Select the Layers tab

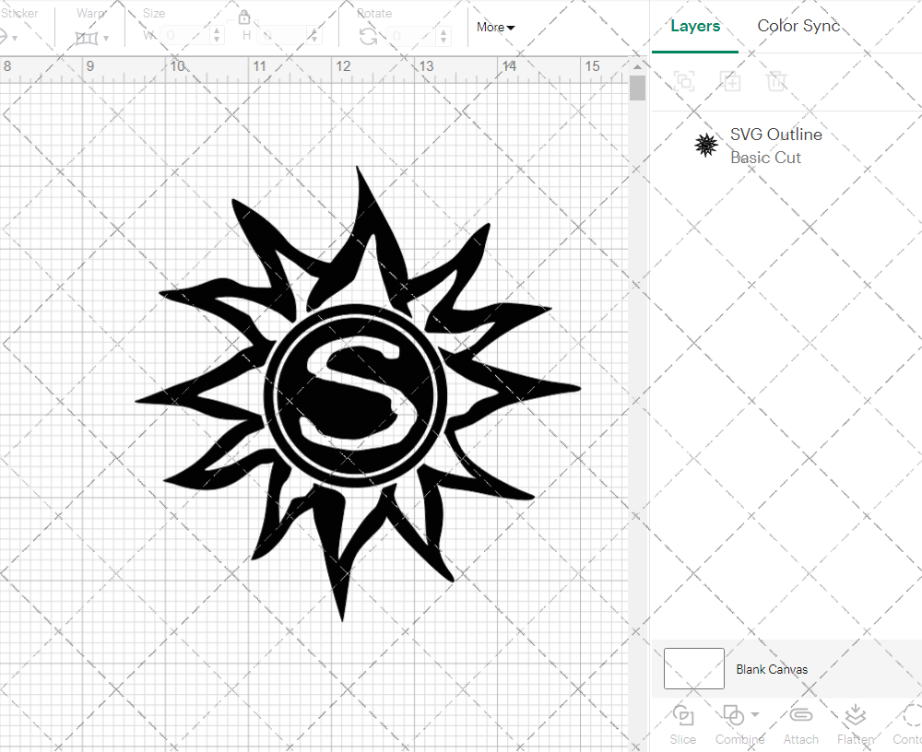point(695,26)
